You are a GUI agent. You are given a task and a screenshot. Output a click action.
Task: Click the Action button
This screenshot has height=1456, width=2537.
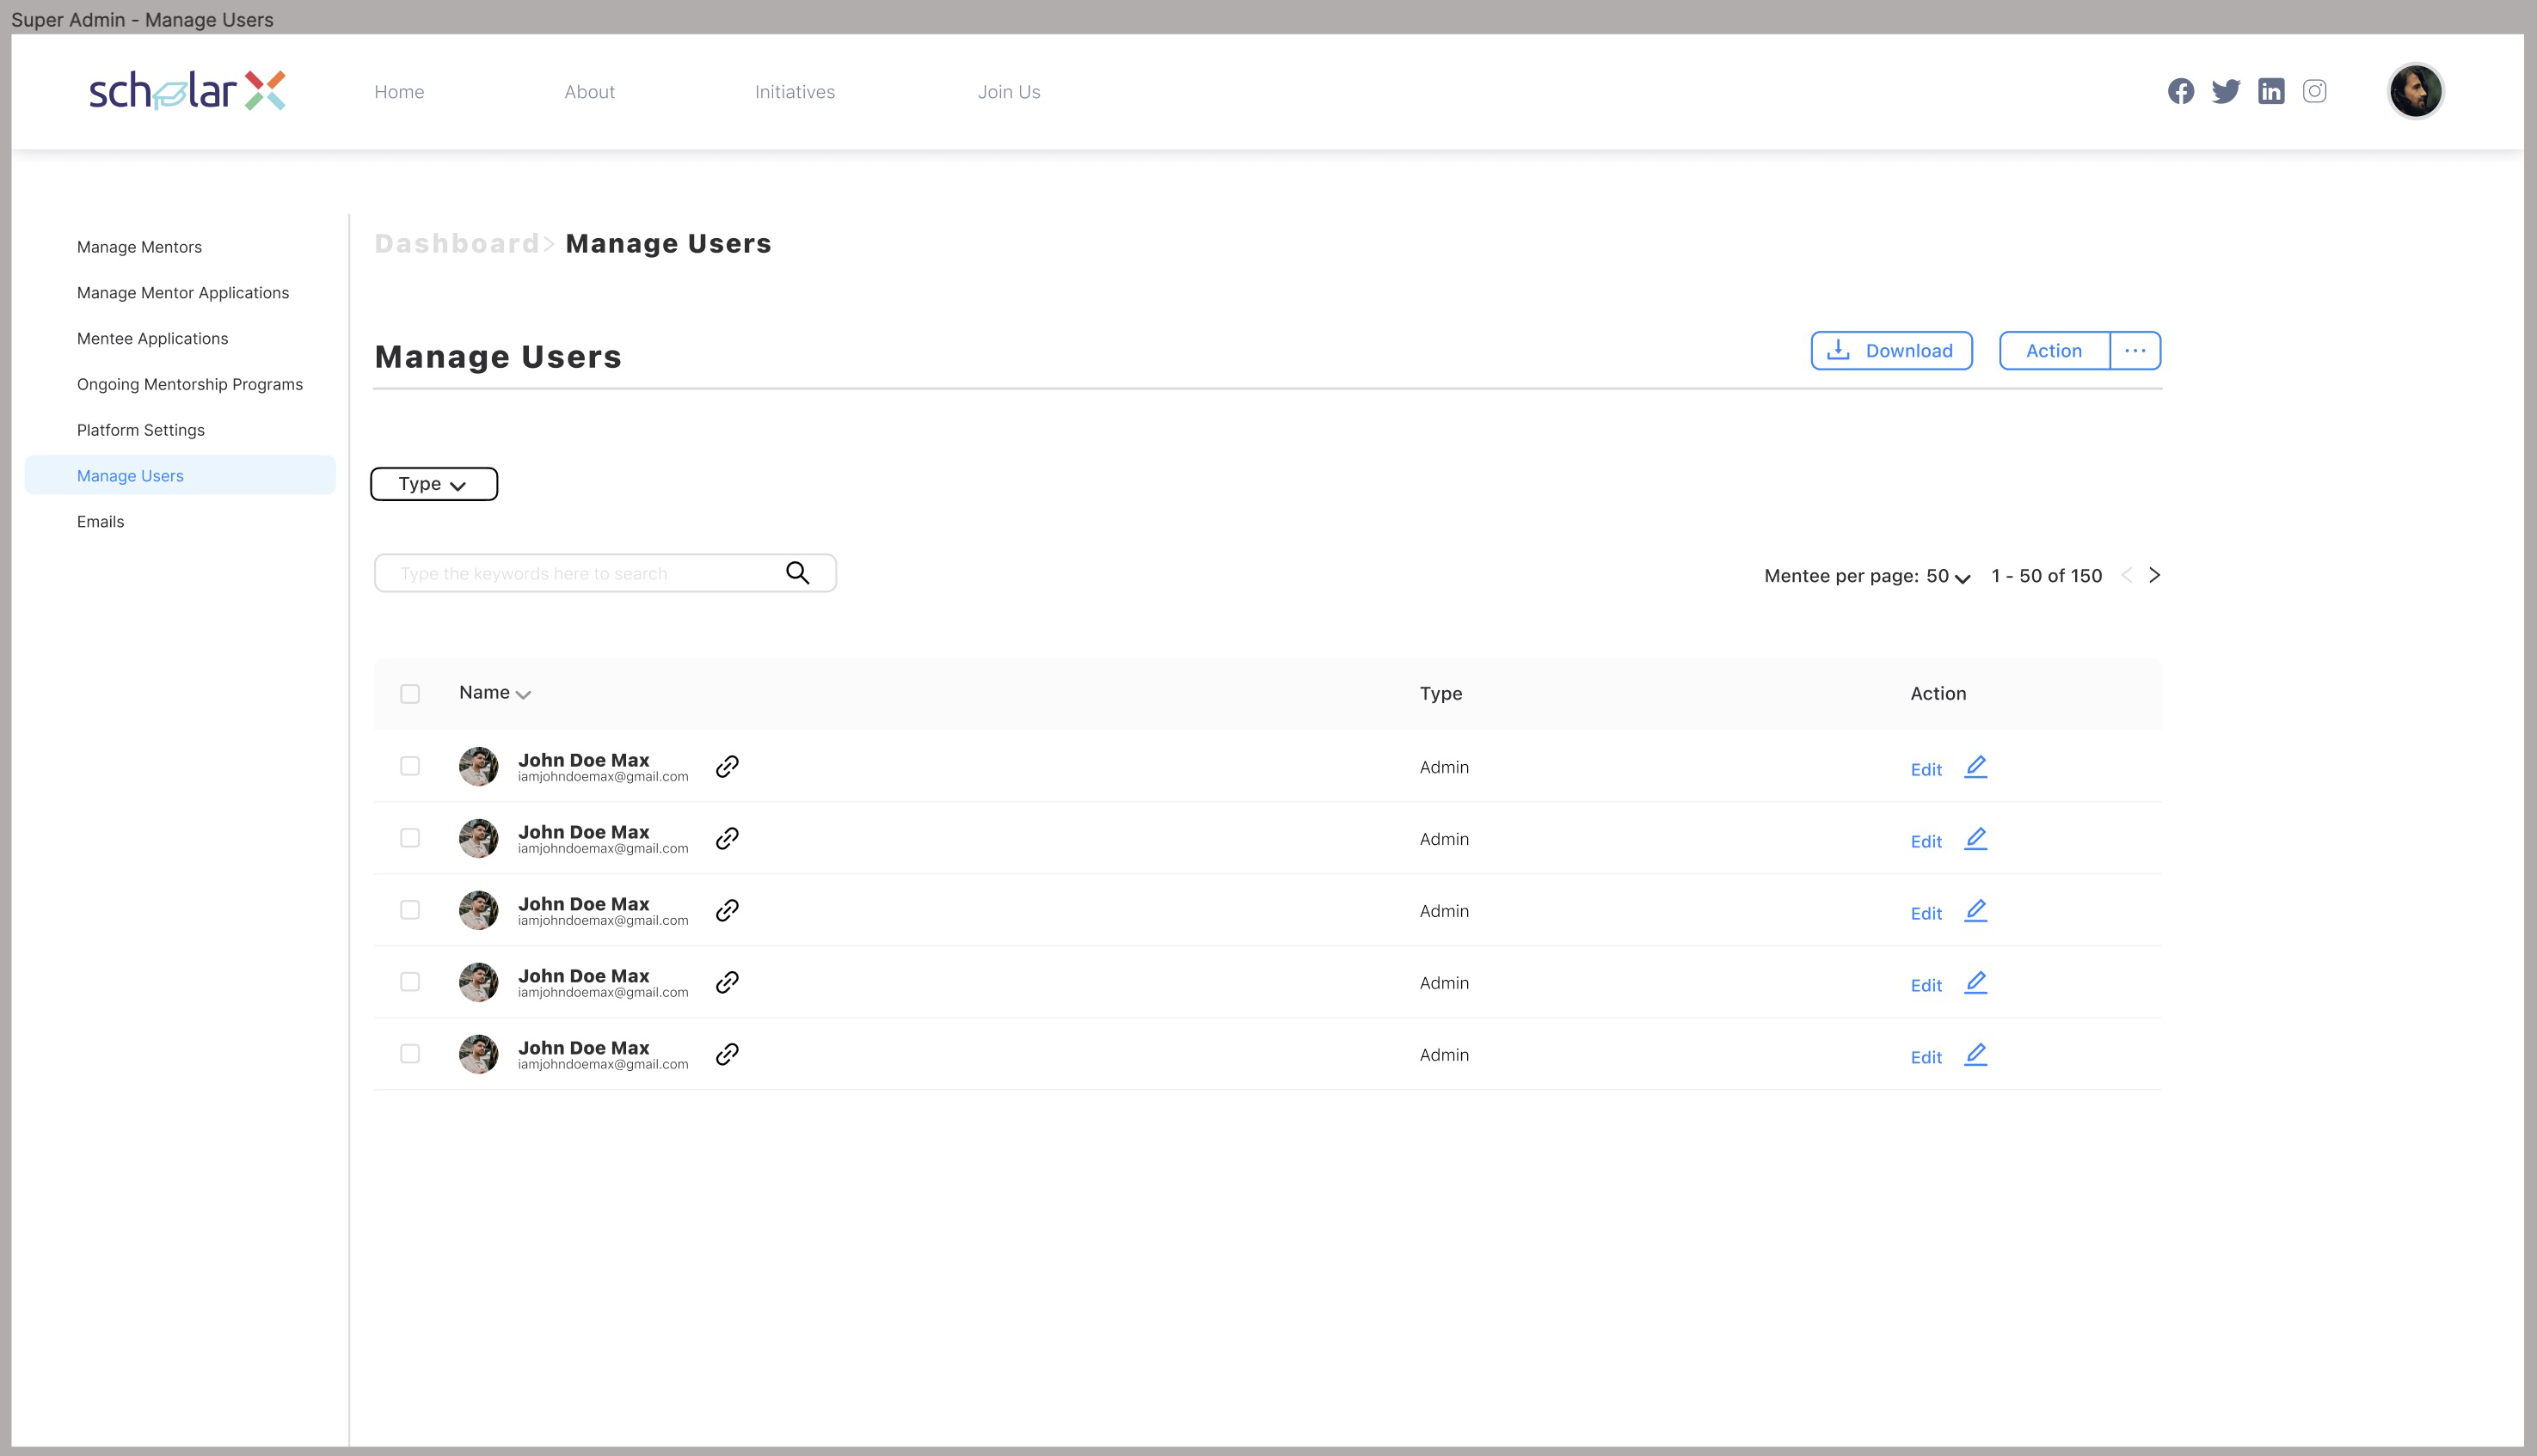pos(2054,350)
